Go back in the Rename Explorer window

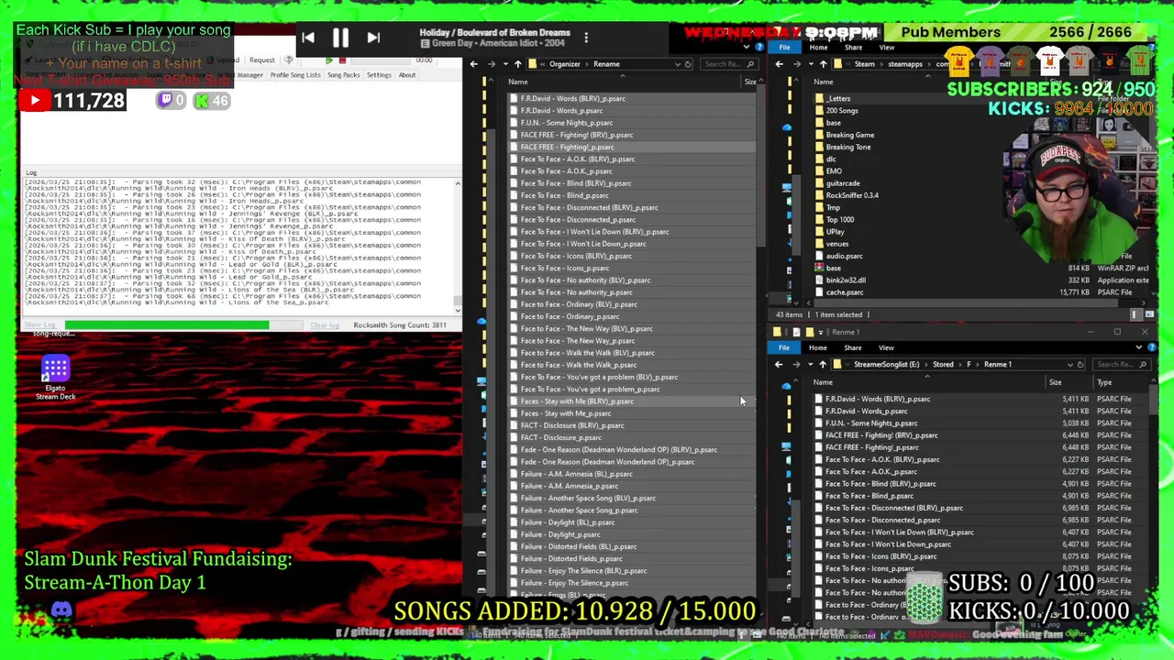[473, 64]
